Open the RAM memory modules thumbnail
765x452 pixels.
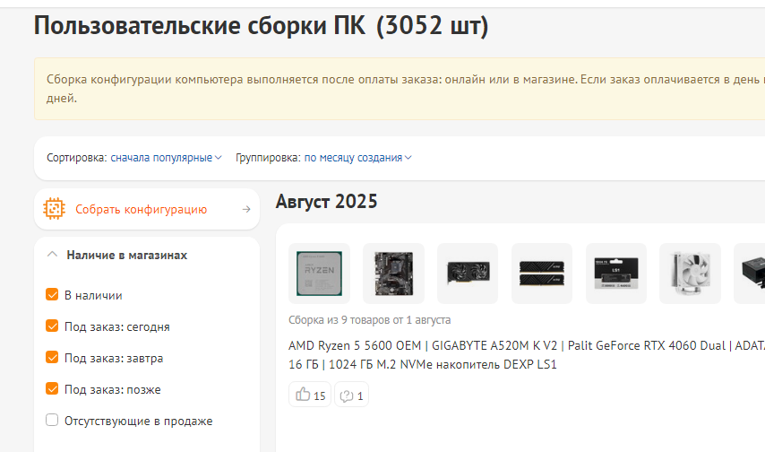[x=542, y=274]
